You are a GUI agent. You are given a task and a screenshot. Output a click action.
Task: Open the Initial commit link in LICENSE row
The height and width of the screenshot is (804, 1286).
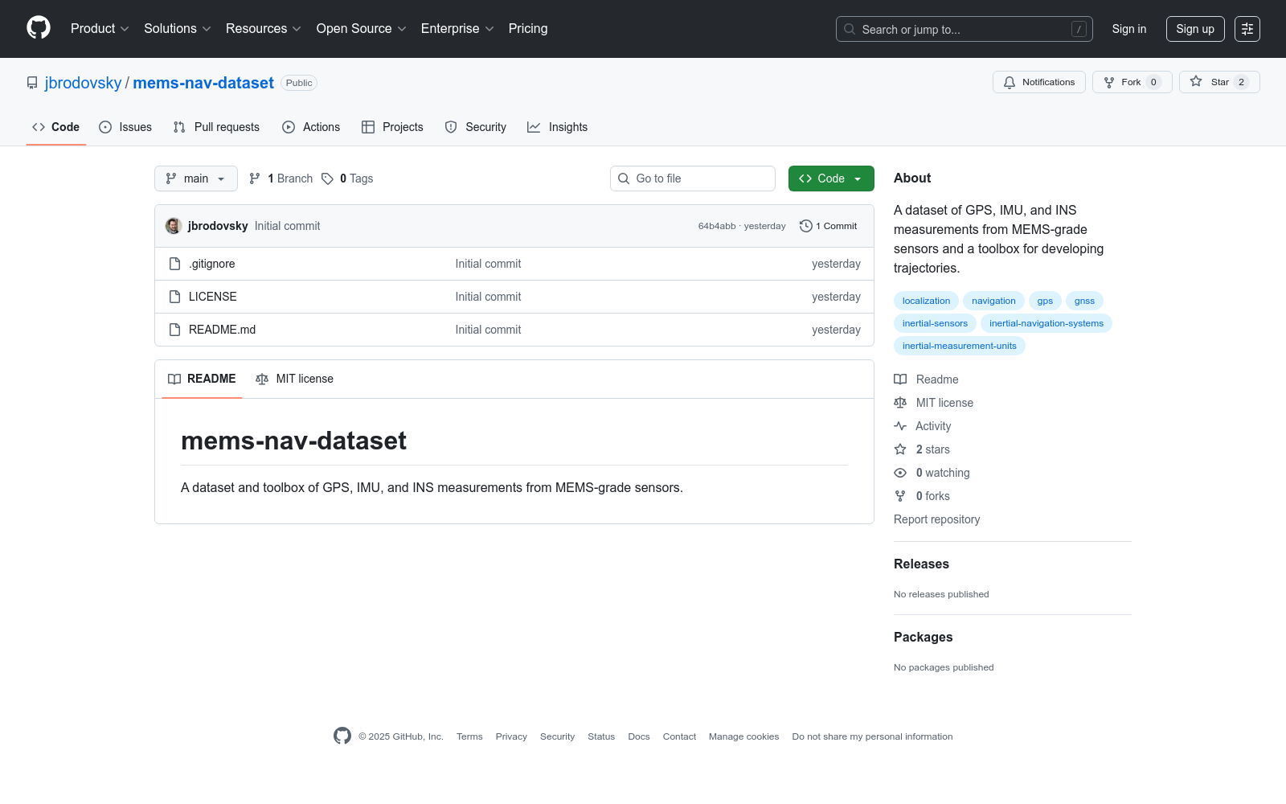coord(488,297)
